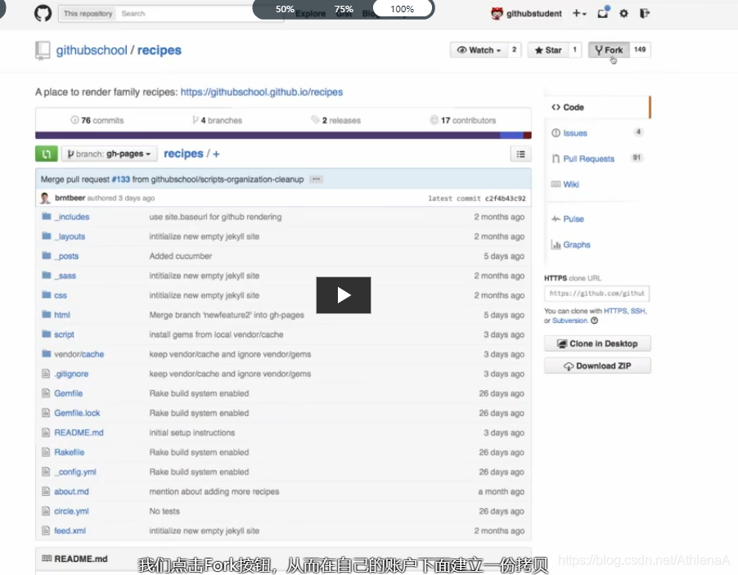
Task: Open the _includes folder
Action: (x=74, y=217)
